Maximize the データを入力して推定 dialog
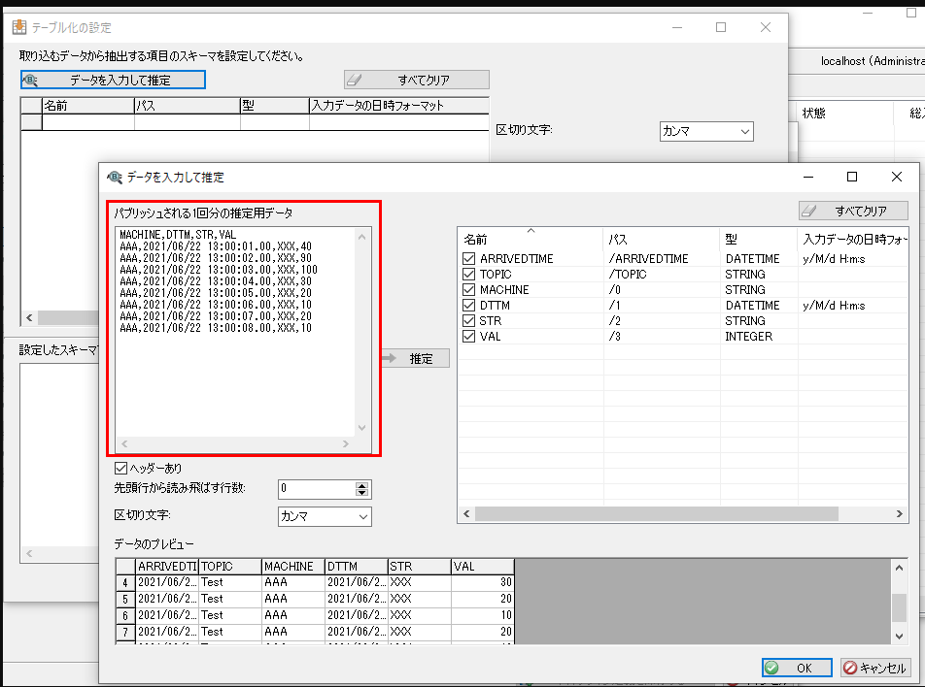This screenshot has height=687, width=925. (852, 177)
